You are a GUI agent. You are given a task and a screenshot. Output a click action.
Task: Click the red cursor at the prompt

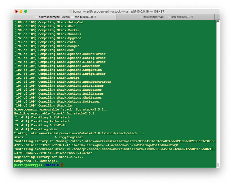(62, 165)
